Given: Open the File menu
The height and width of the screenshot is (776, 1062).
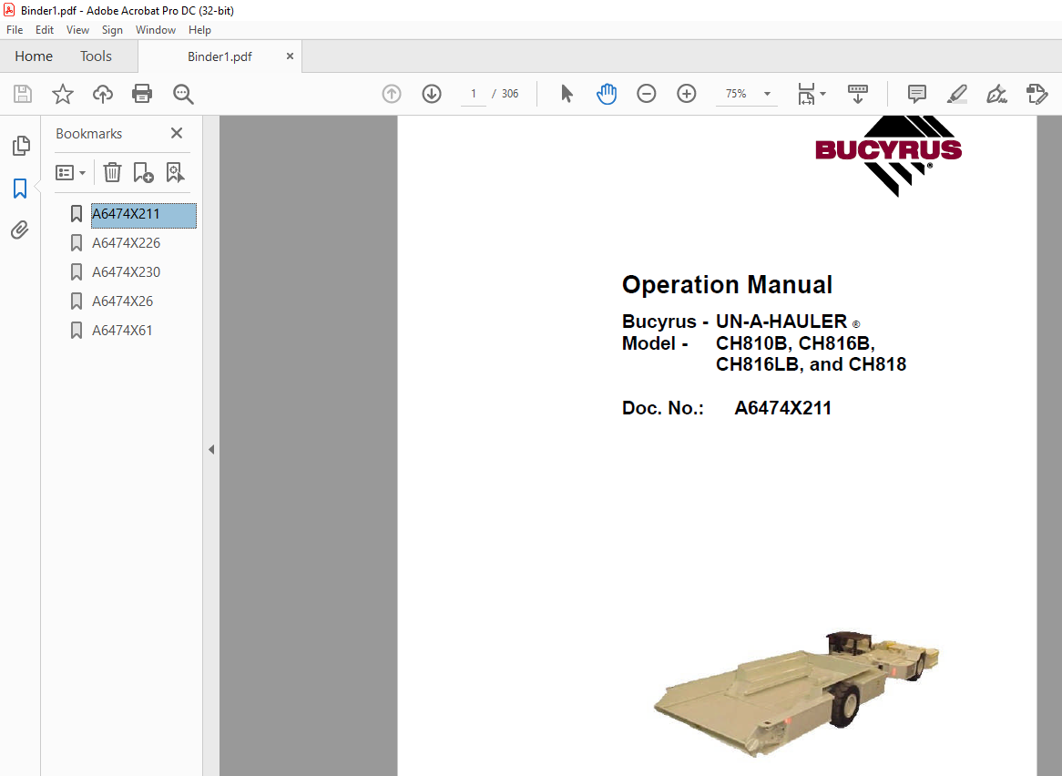Looking at the screenshot, I should point(15,30).
